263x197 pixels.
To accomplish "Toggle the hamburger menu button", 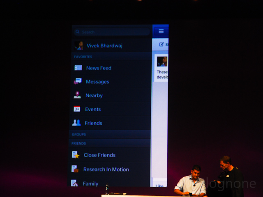I will [161, 31].
